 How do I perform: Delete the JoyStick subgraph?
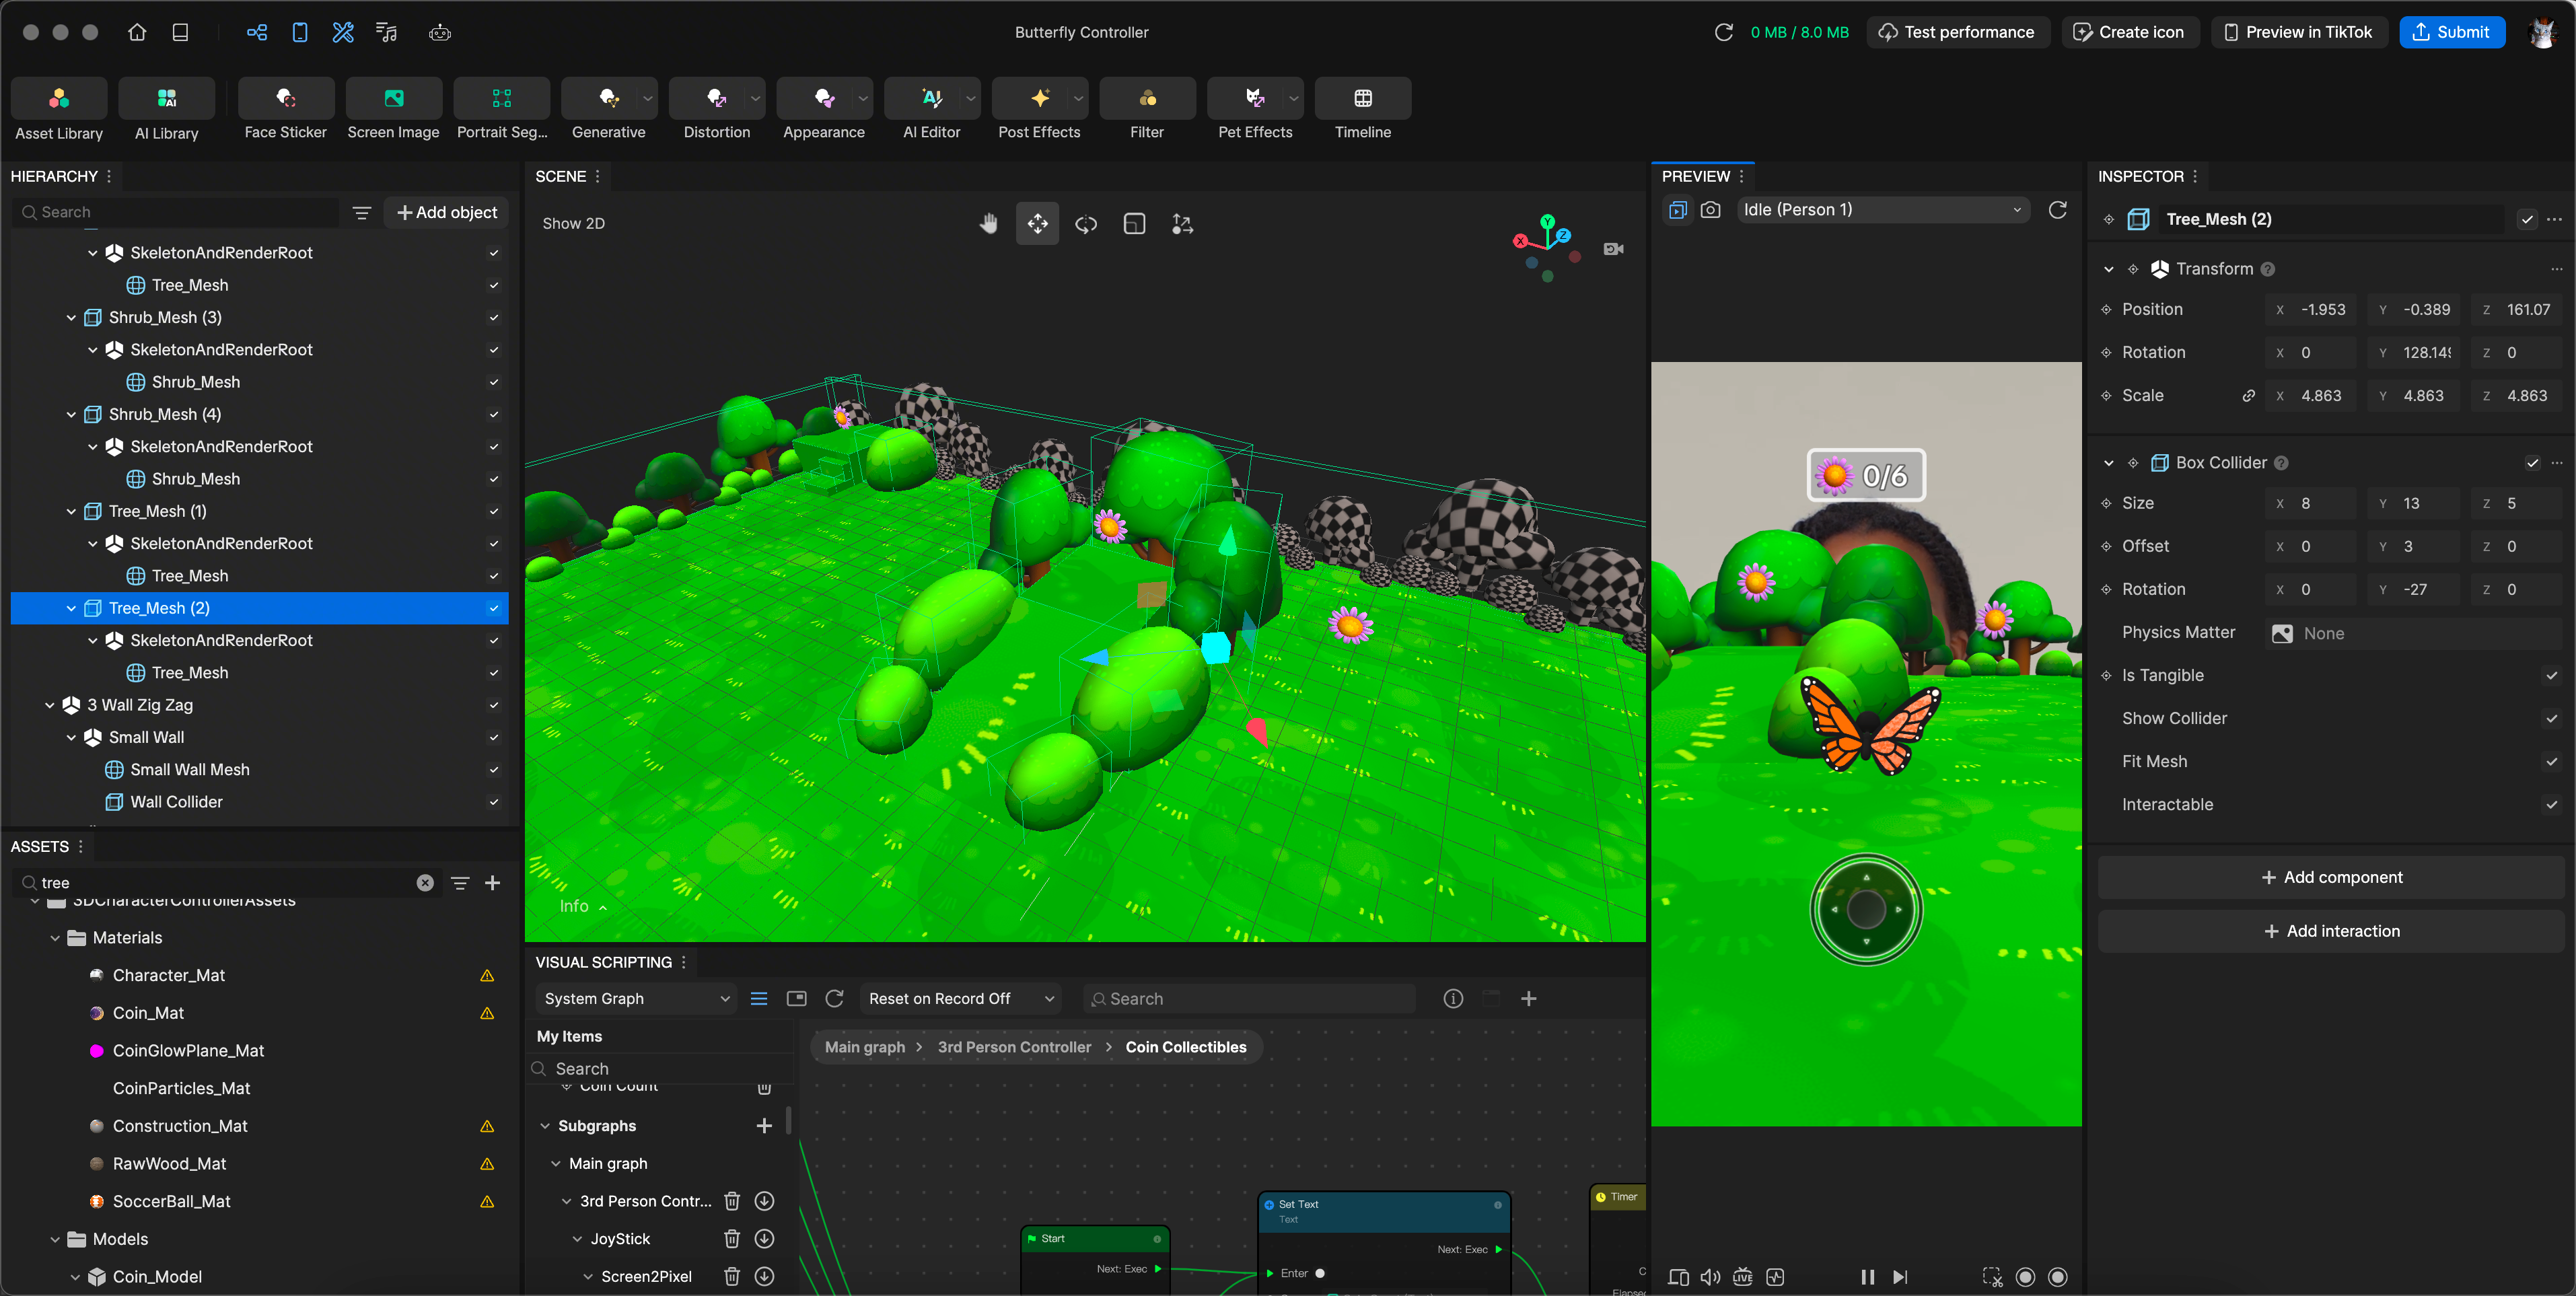click(x=731, y=1239)
